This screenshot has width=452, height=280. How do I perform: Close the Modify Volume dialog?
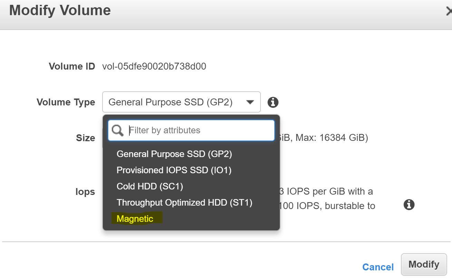click(449, 11)
